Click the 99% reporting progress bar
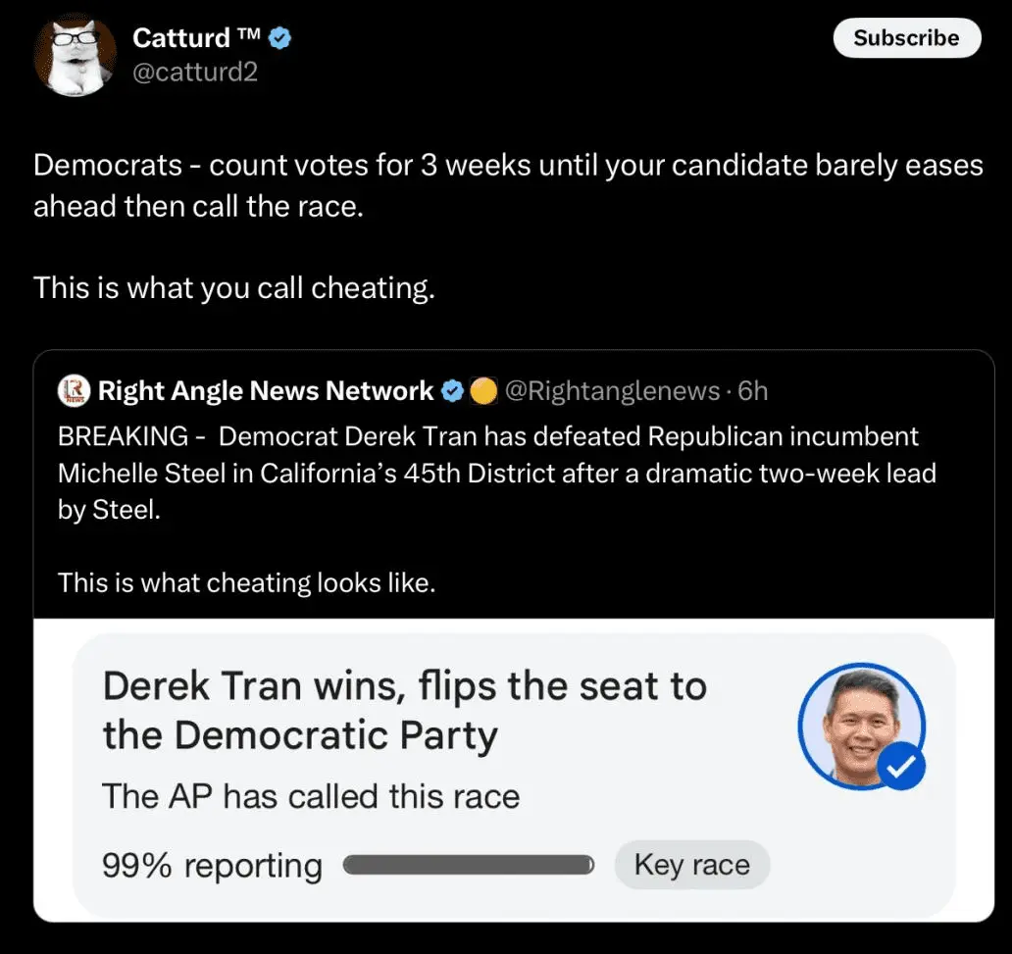Image resolution: width=1012 pixels, height=954 pixels. 469,866
